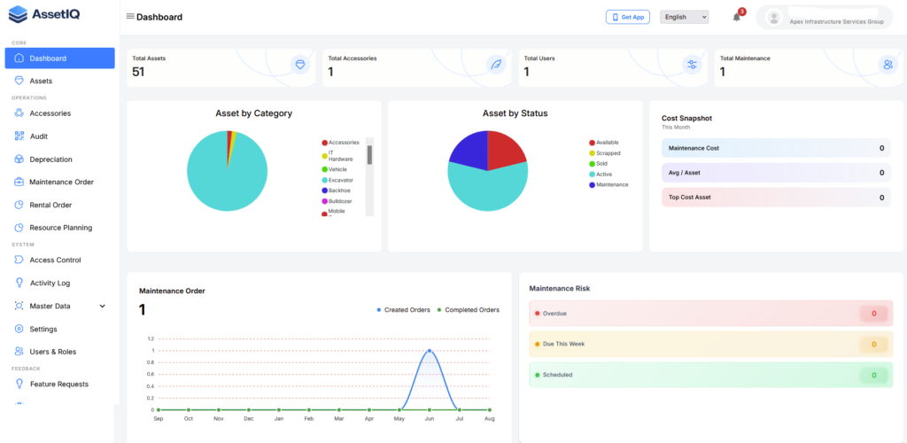Toggle Scrapped legend entry
The height and width of the screenshot is (443, 907).
point(604,153)
